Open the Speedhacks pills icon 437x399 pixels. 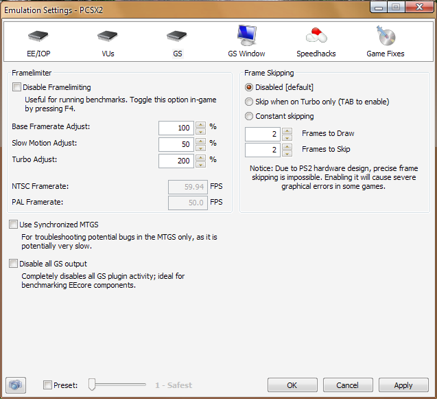pos(316,36)
